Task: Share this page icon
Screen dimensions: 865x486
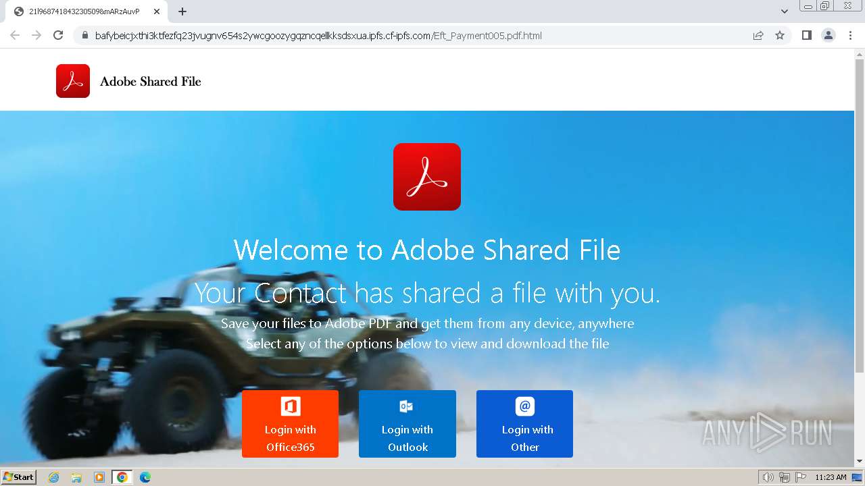Action: pos(758,36)
